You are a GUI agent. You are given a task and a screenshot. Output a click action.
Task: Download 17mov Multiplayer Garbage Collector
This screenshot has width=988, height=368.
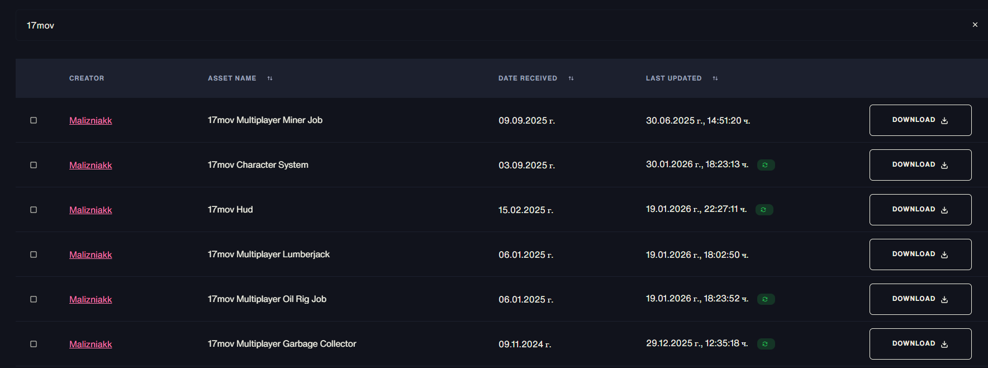coord(920,344)
